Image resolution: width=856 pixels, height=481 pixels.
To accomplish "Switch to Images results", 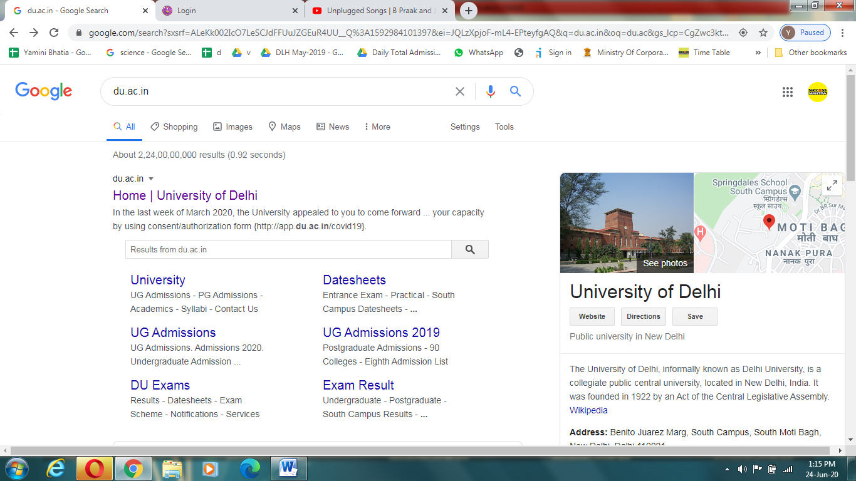I will tap(233, 127).
